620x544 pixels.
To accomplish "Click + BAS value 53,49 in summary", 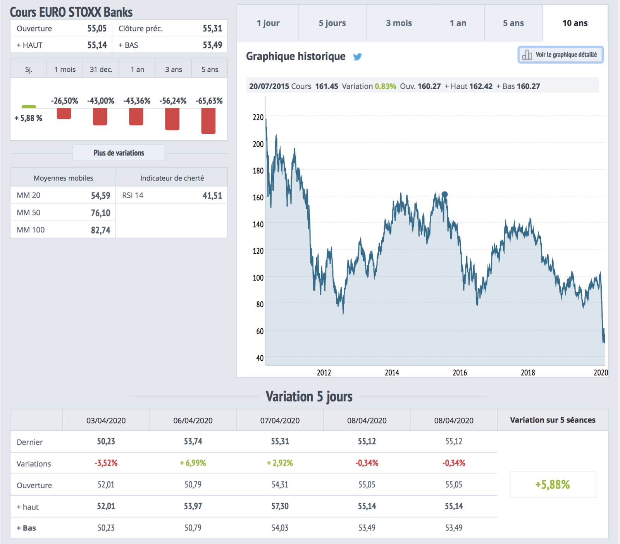I will pos(212,45).
